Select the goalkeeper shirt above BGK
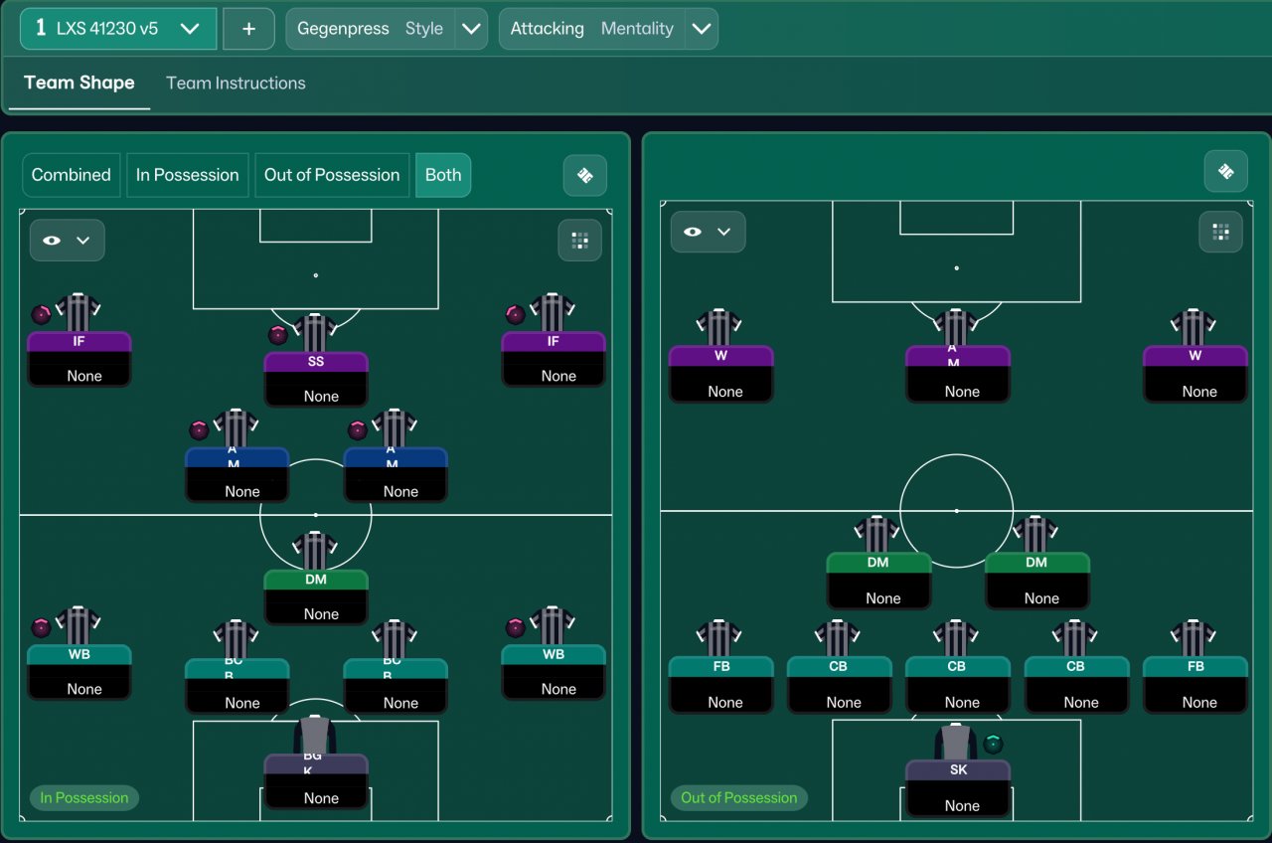This screenshot has height=843, width=1272. (x=315, y=736)
